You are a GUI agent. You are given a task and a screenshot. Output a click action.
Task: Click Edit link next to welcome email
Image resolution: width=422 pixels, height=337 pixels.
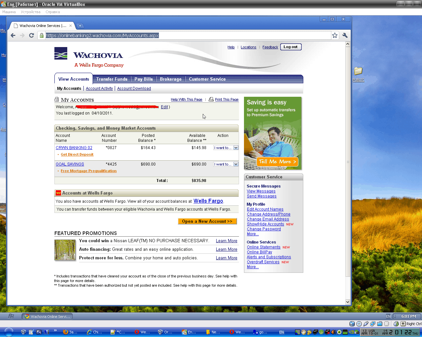click(x=164, y=107)
